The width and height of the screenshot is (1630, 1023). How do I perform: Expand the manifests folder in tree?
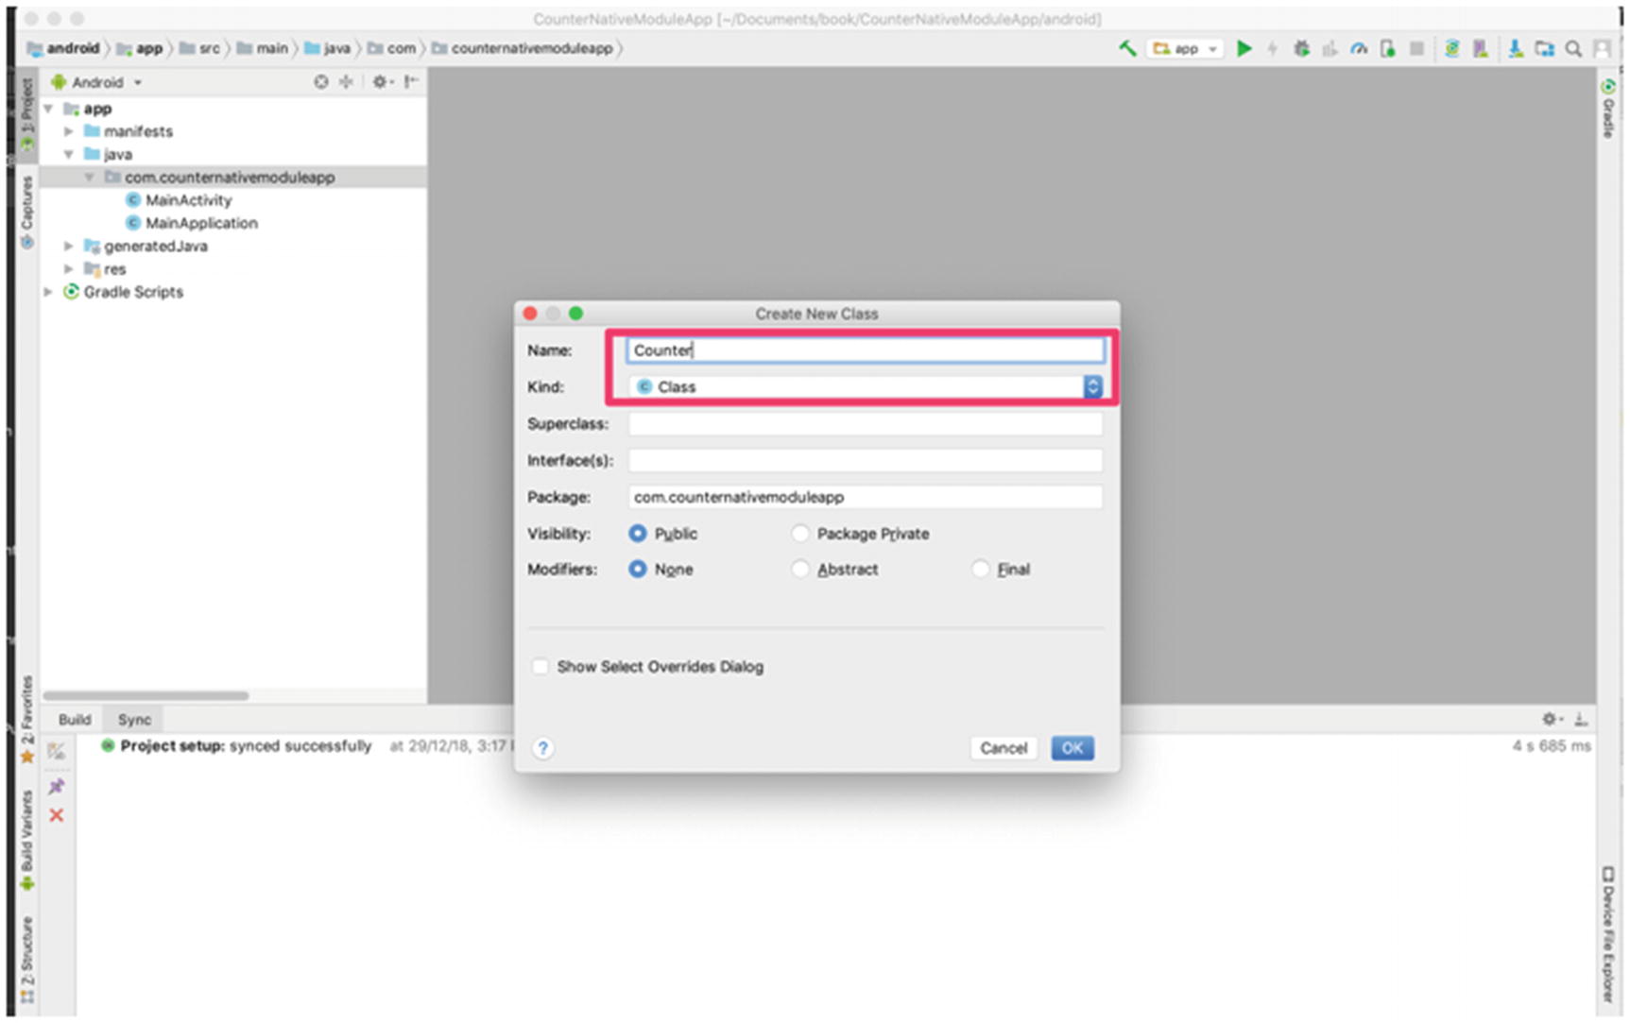(69, 131)
